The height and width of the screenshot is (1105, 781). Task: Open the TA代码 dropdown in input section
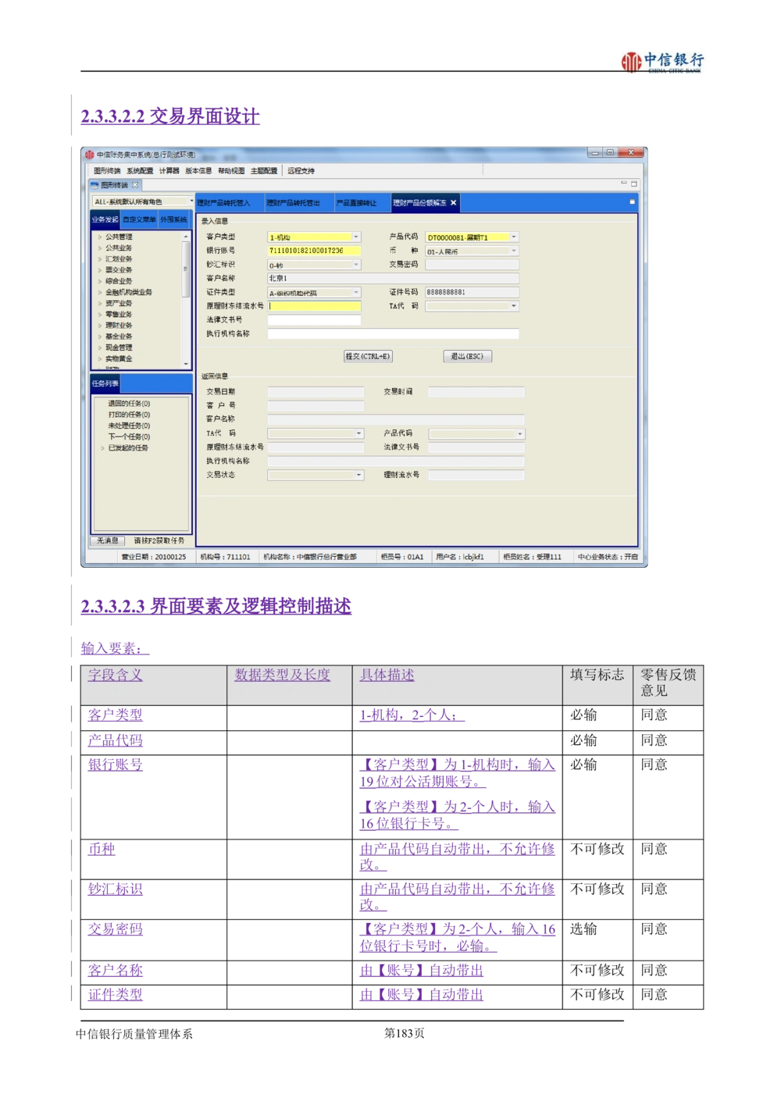pos(513,306)
